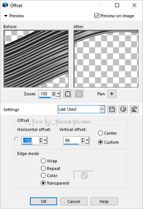Screen dimensions: 143x209
Task: Decrease Zoom with spinner down arrow
Action: (x=54, y=95)
